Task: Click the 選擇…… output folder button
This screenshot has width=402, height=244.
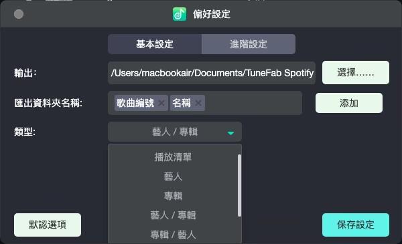Action: click(x=356, y=73)
